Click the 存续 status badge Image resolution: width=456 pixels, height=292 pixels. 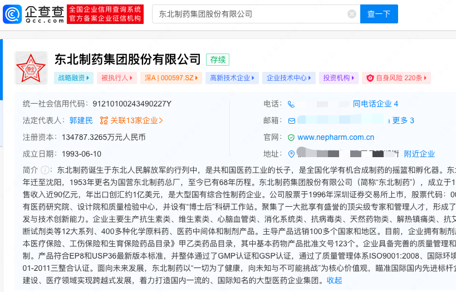tap(218, 60)
